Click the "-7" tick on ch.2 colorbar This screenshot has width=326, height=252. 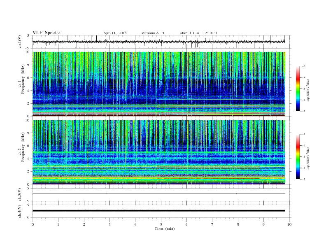pos(303,179)
